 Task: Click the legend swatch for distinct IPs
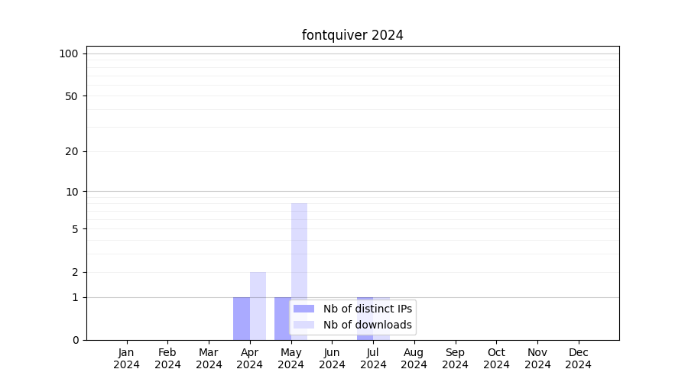(303, 309)
